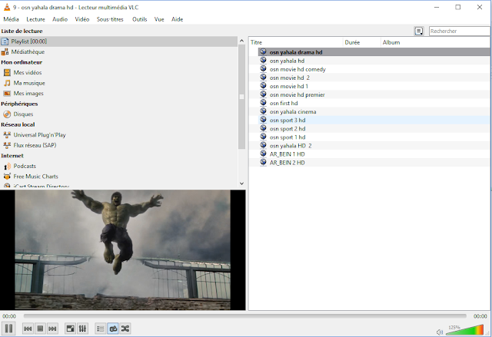The image size is (492, 337).
Task: Select osn yahala hd item
Action: (x=374, y=61)
